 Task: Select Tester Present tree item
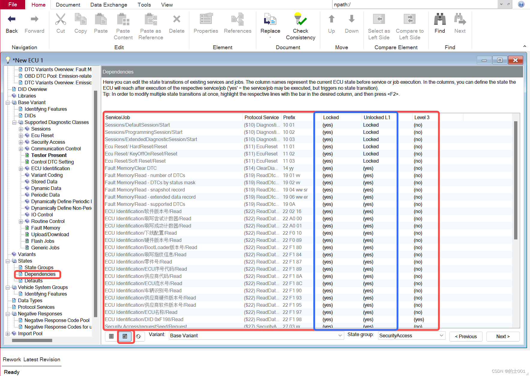(49, 155)
